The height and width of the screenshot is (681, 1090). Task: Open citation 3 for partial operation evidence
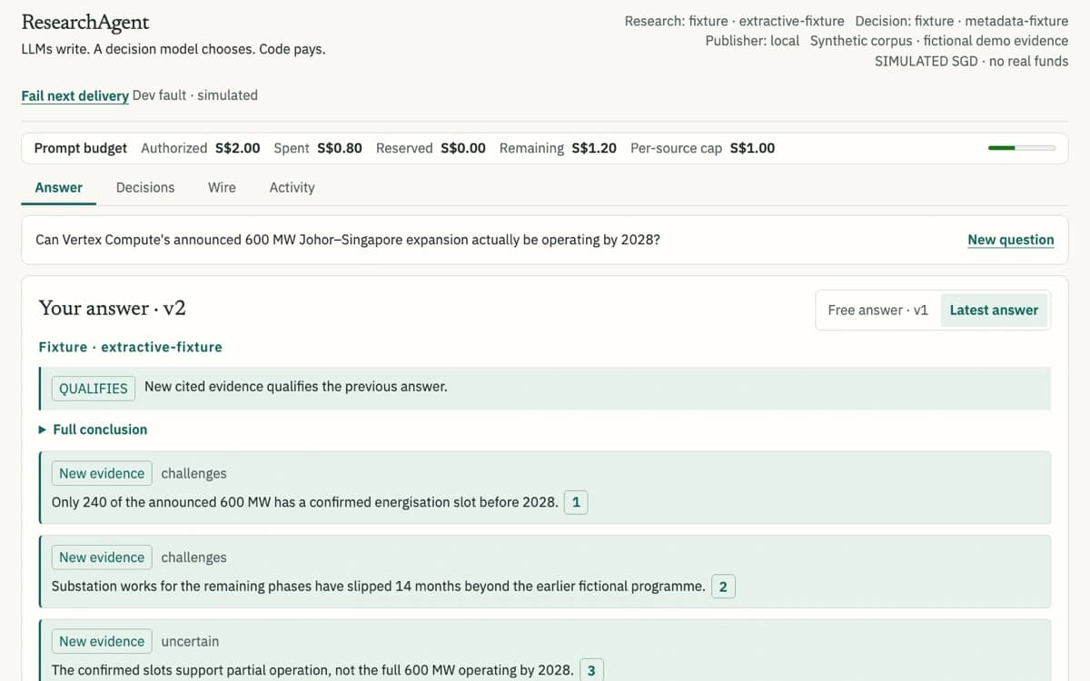pos(591,670)
